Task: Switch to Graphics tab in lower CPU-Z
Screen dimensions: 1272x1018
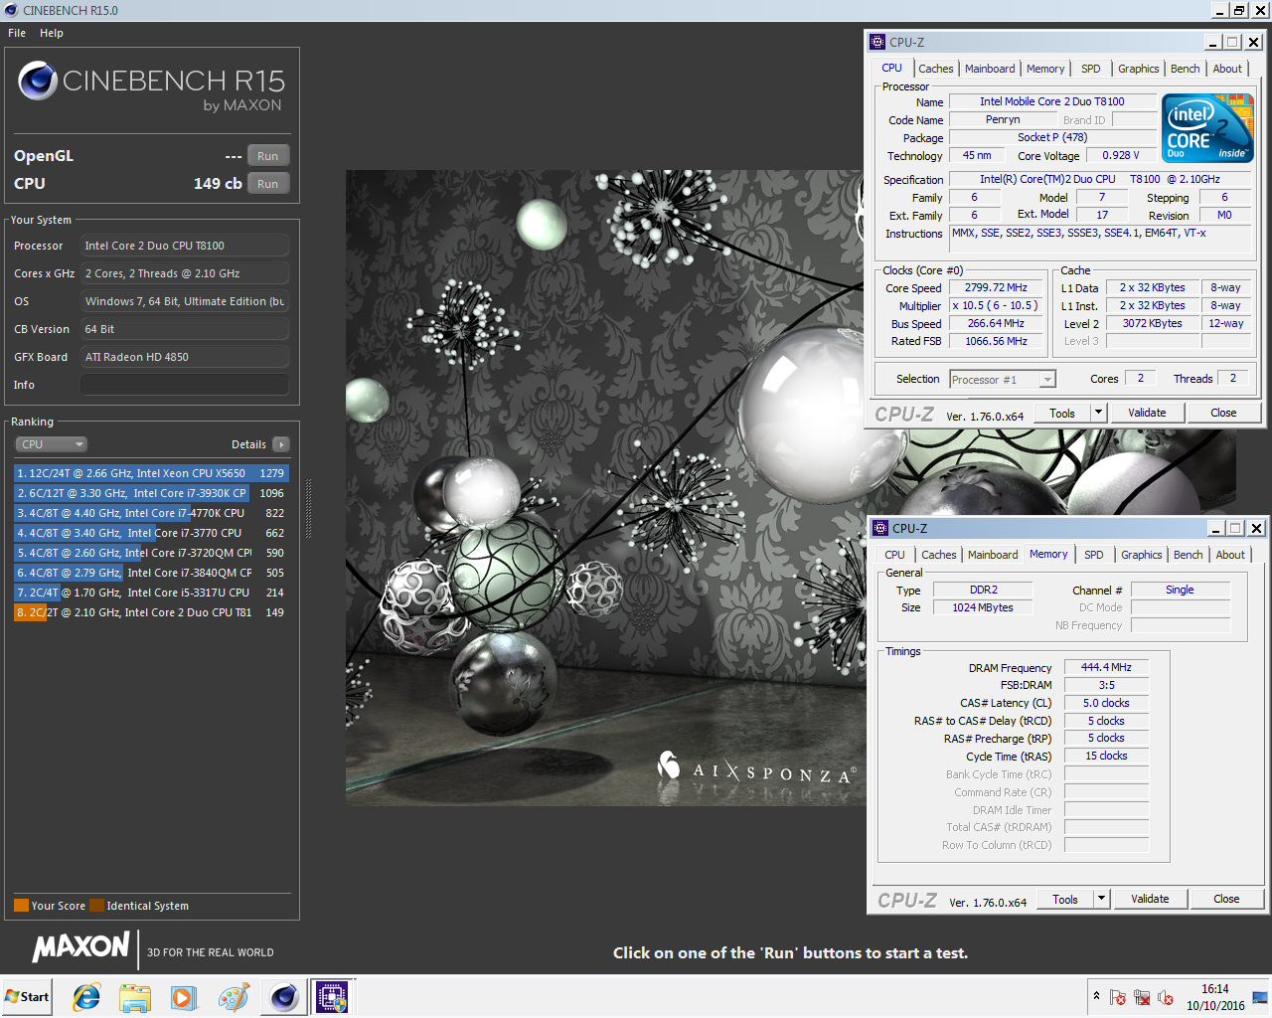Action: 1141,555
